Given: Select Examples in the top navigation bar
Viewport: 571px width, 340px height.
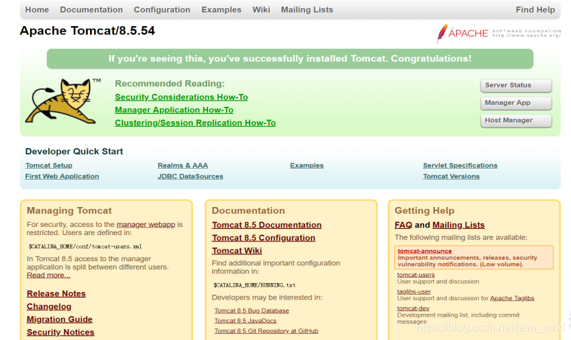Looking at the screenshot, I should 221,10.
